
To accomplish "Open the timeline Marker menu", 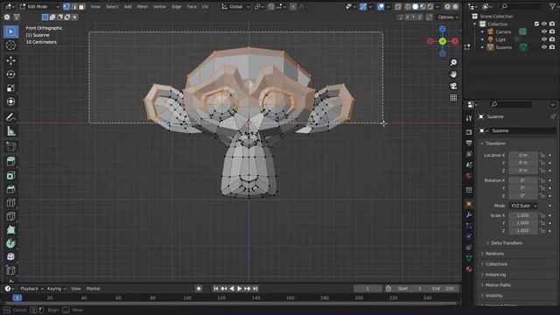I will (x=94, y=289).
